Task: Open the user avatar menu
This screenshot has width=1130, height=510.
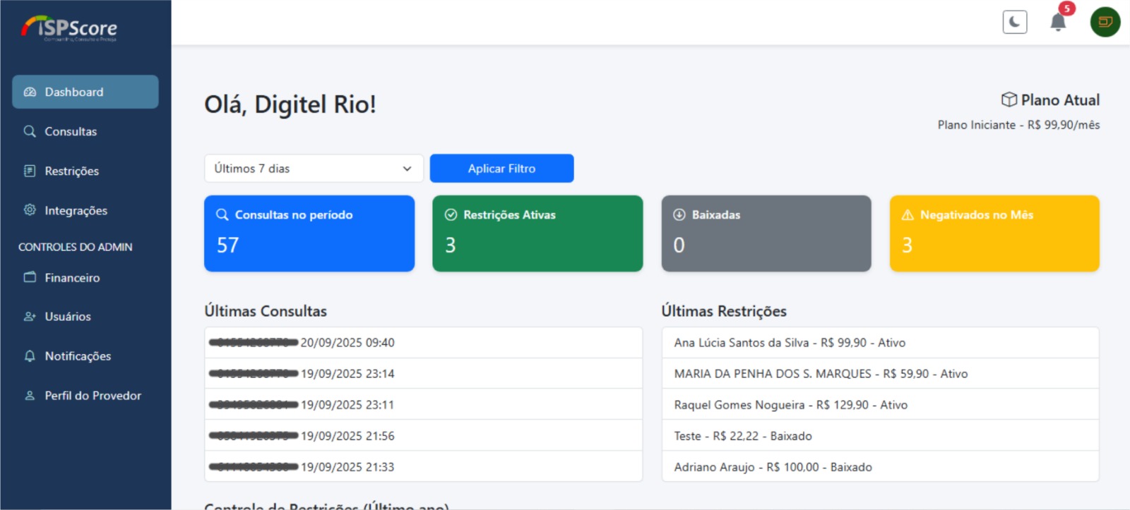Action: coord(1105,23)
